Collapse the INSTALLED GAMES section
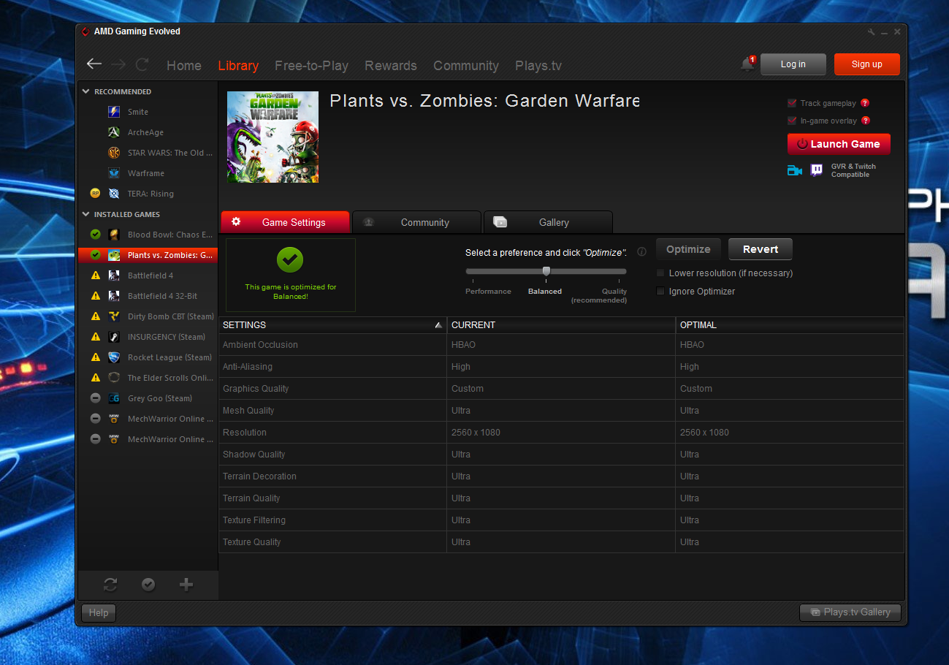This screenshot has height=665, width=949. pyautogui.click(x=85, y=214)
